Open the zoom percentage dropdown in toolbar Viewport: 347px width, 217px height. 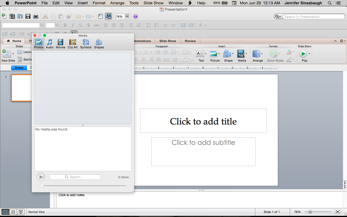tap(127, 17)
